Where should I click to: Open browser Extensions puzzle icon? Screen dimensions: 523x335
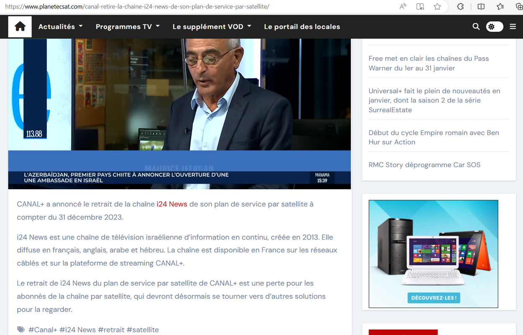[460, 6]
